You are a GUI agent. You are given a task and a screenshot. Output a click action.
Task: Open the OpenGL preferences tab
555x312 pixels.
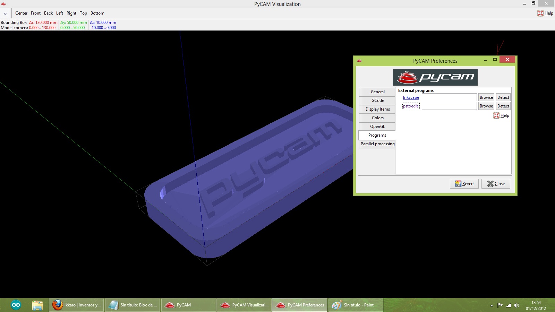click(x=377, y=127)
